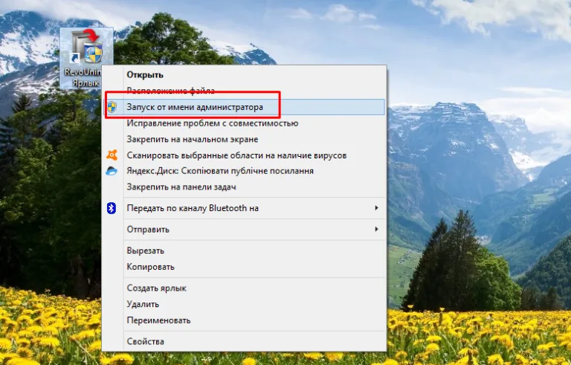Choose Запуск от имени администратора
The width and height of the screenshot is (571, 365).
[244, 107]
